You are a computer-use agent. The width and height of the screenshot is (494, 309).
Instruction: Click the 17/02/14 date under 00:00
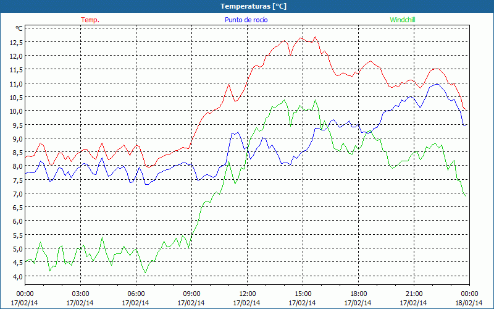click(25, 303)
